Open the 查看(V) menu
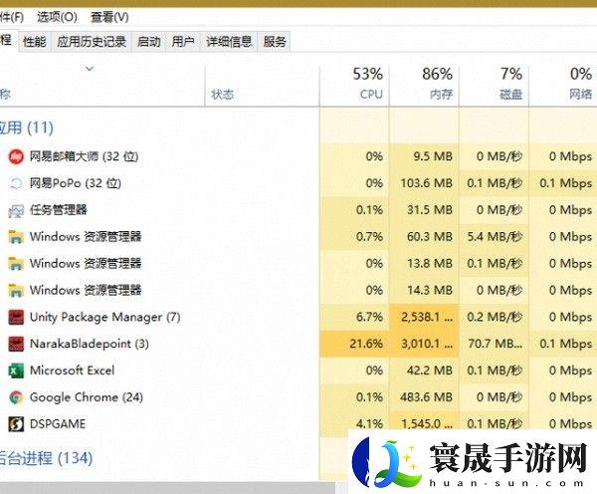Image resolution: width=597 pixels, height=494 pixels. pyautogui.click(x=109, y=17)
